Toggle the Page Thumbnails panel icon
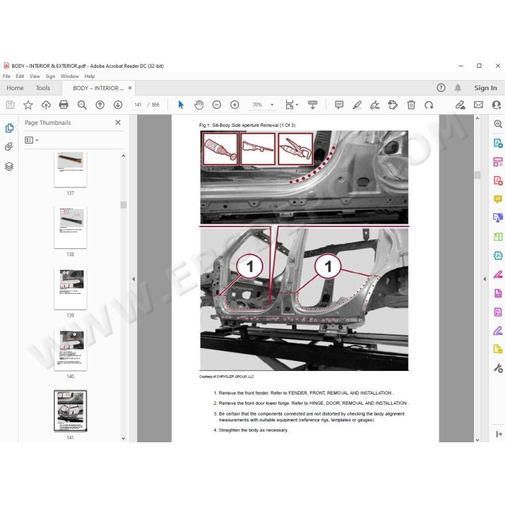 [9, 128]
